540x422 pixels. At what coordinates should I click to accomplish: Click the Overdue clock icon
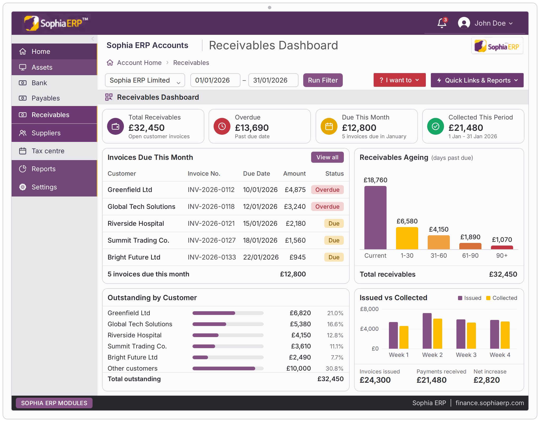point(222,126)
